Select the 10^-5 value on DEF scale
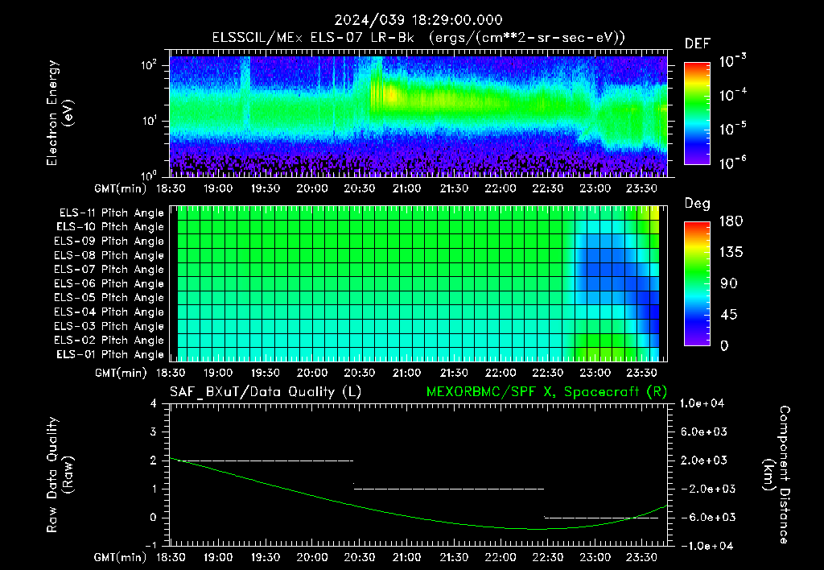Viewport: 824px width, 570px height. [733, 128]
